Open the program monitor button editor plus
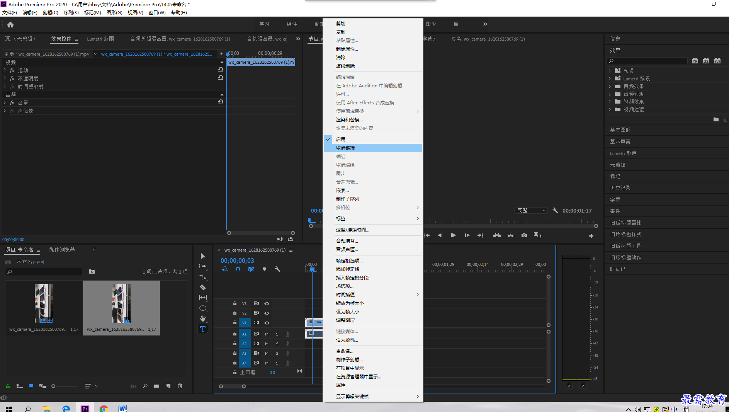This screenshot has width=729, height=412. 591,236
